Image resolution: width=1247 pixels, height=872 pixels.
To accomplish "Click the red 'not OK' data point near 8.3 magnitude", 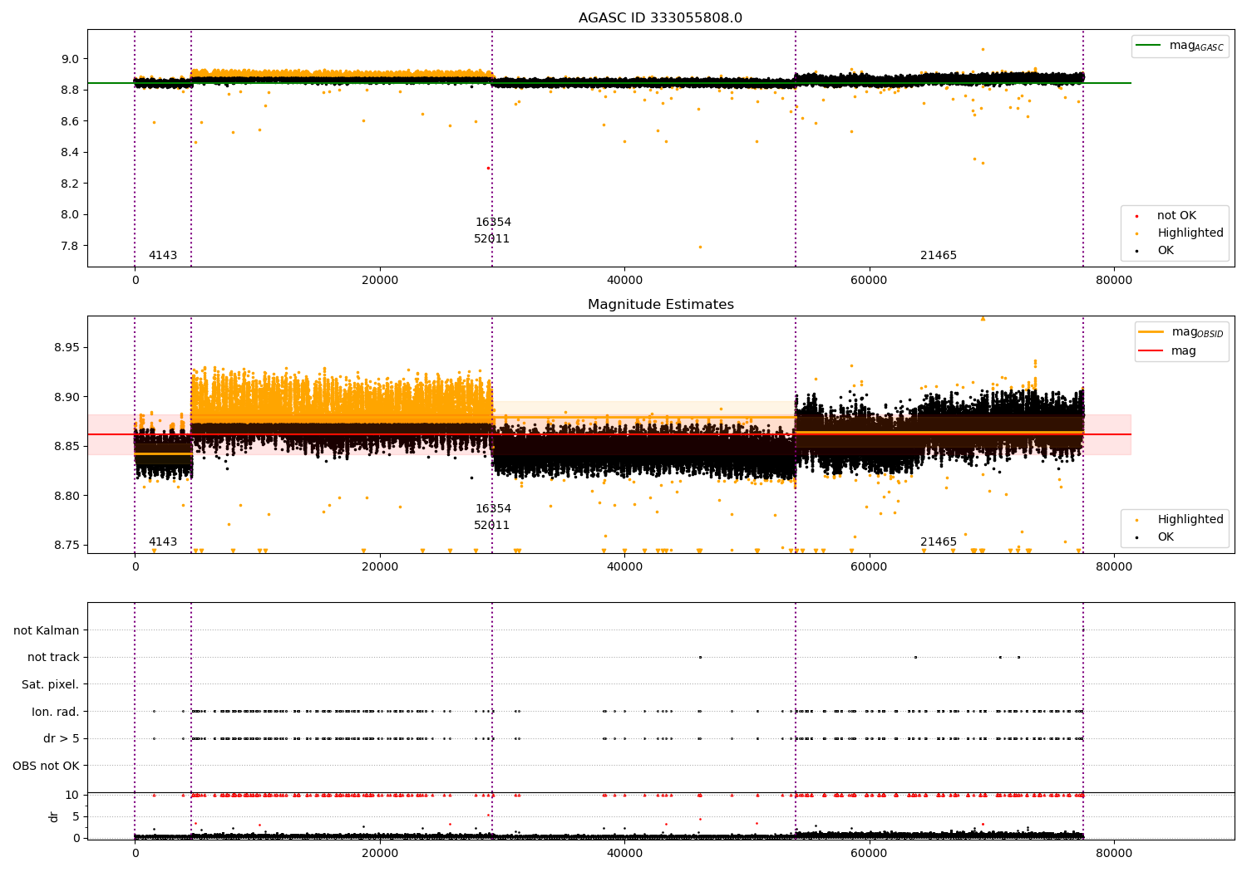I will (x=488, y=168).
